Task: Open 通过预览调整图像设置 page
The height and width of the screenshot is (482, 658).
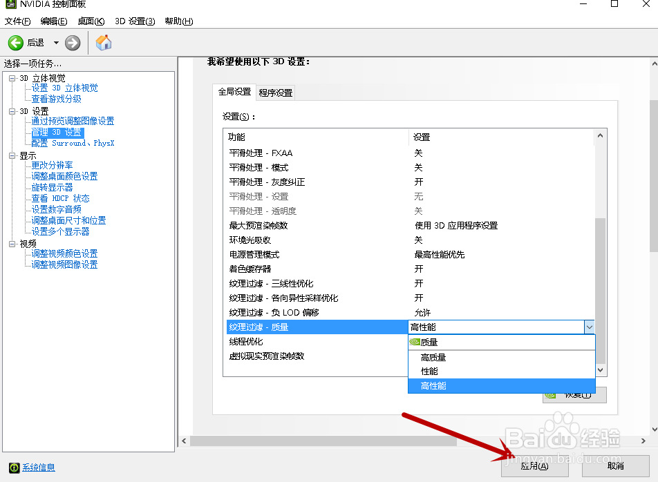Action: [73, 121]
